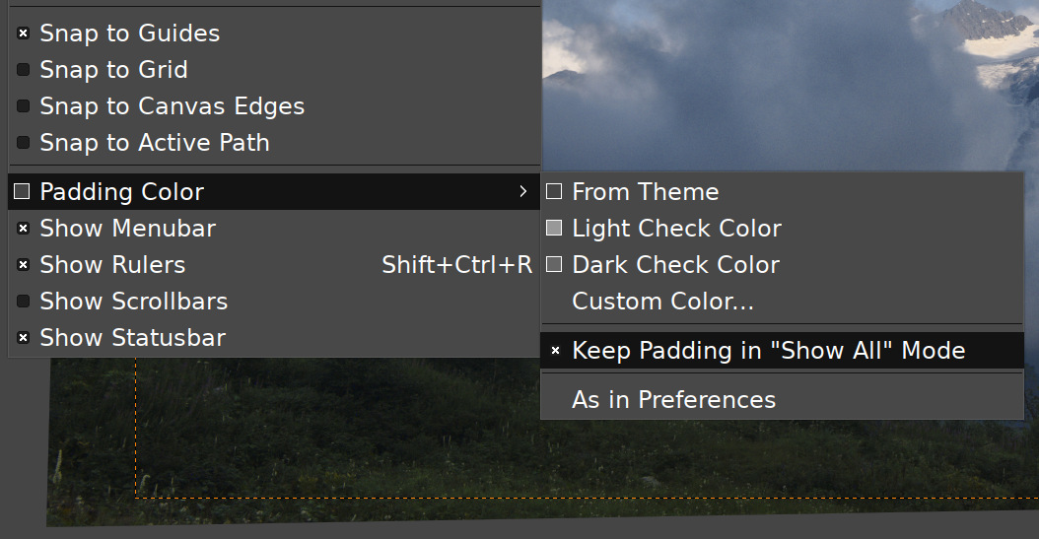The height and width of the screenshot is (539, 1039).
Task: Enable Snap to Grid
Action: point(23,70)
